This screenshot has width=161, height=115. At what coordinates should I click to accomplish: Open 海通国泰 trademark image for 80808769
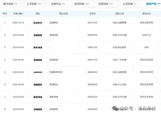pos(38,35)
